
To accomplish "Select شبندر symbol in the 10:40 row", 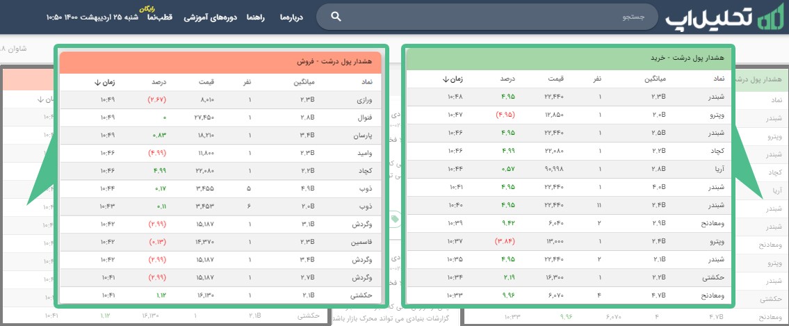I will [717, 205].
